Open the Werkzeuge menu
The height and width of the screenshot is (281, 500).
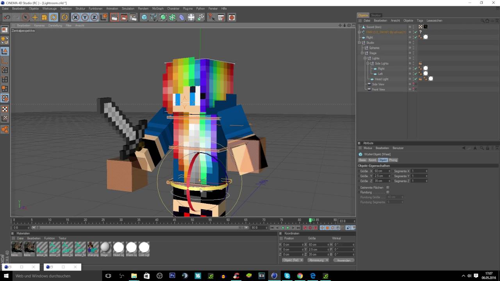pos(49,9)
